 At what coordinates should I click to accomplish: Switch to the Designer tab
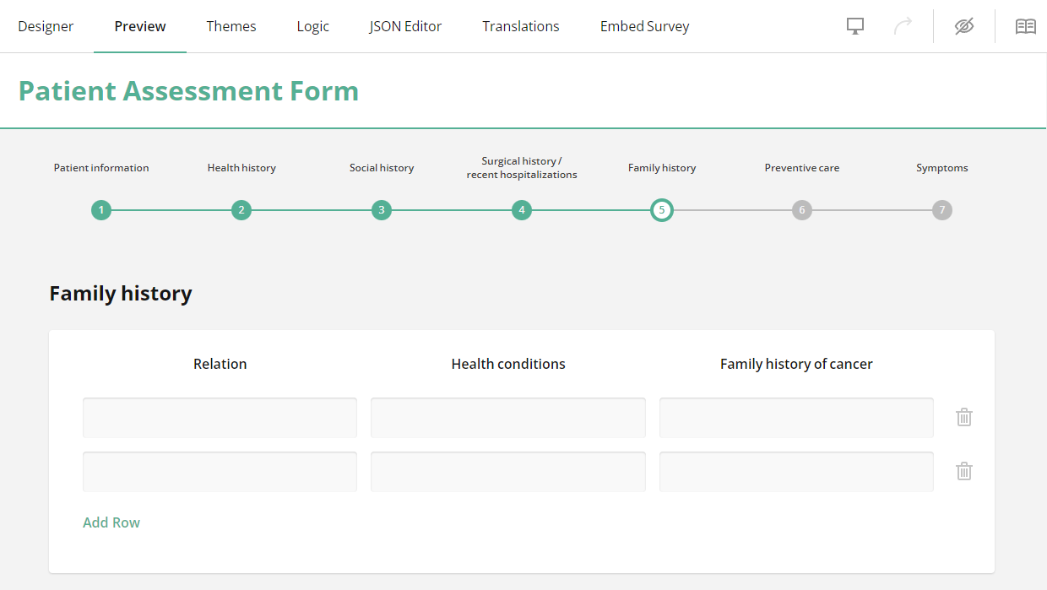[46, 26]
